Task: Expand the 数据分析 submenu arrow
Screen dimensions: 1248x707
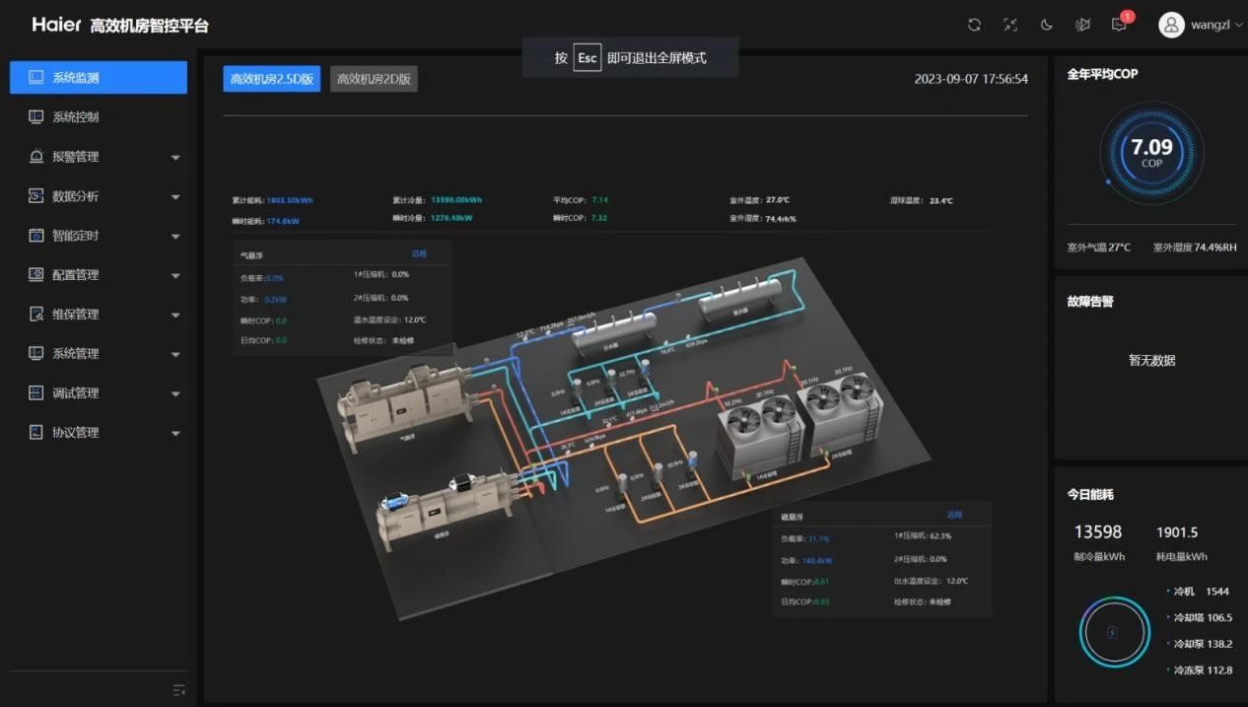Action: tap(175, 196)
